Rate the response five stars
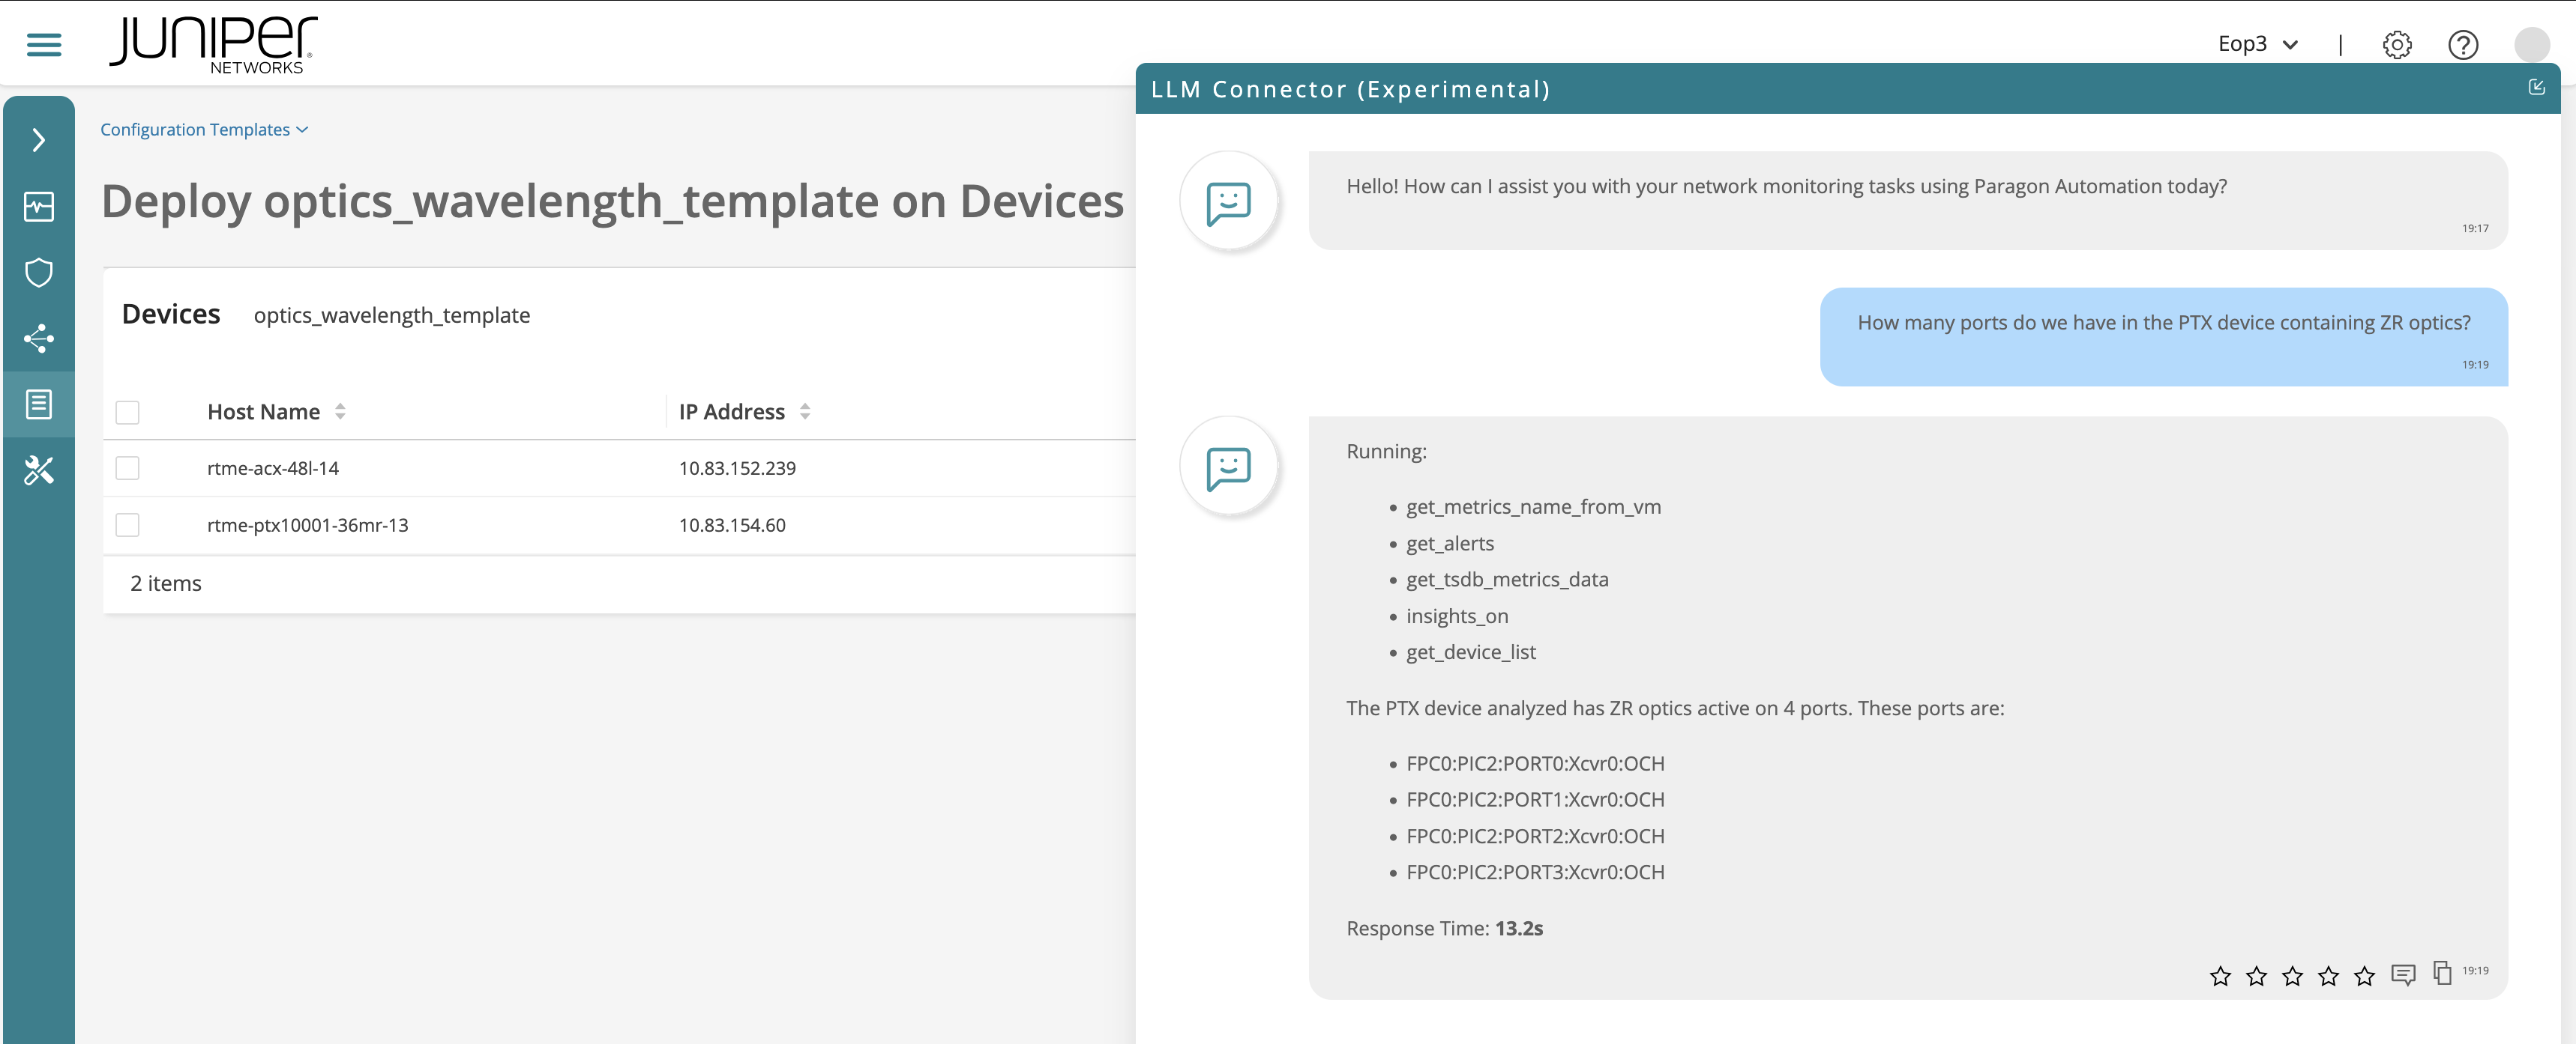This screenshot has width=2576, height=1044. (2364, 976)
